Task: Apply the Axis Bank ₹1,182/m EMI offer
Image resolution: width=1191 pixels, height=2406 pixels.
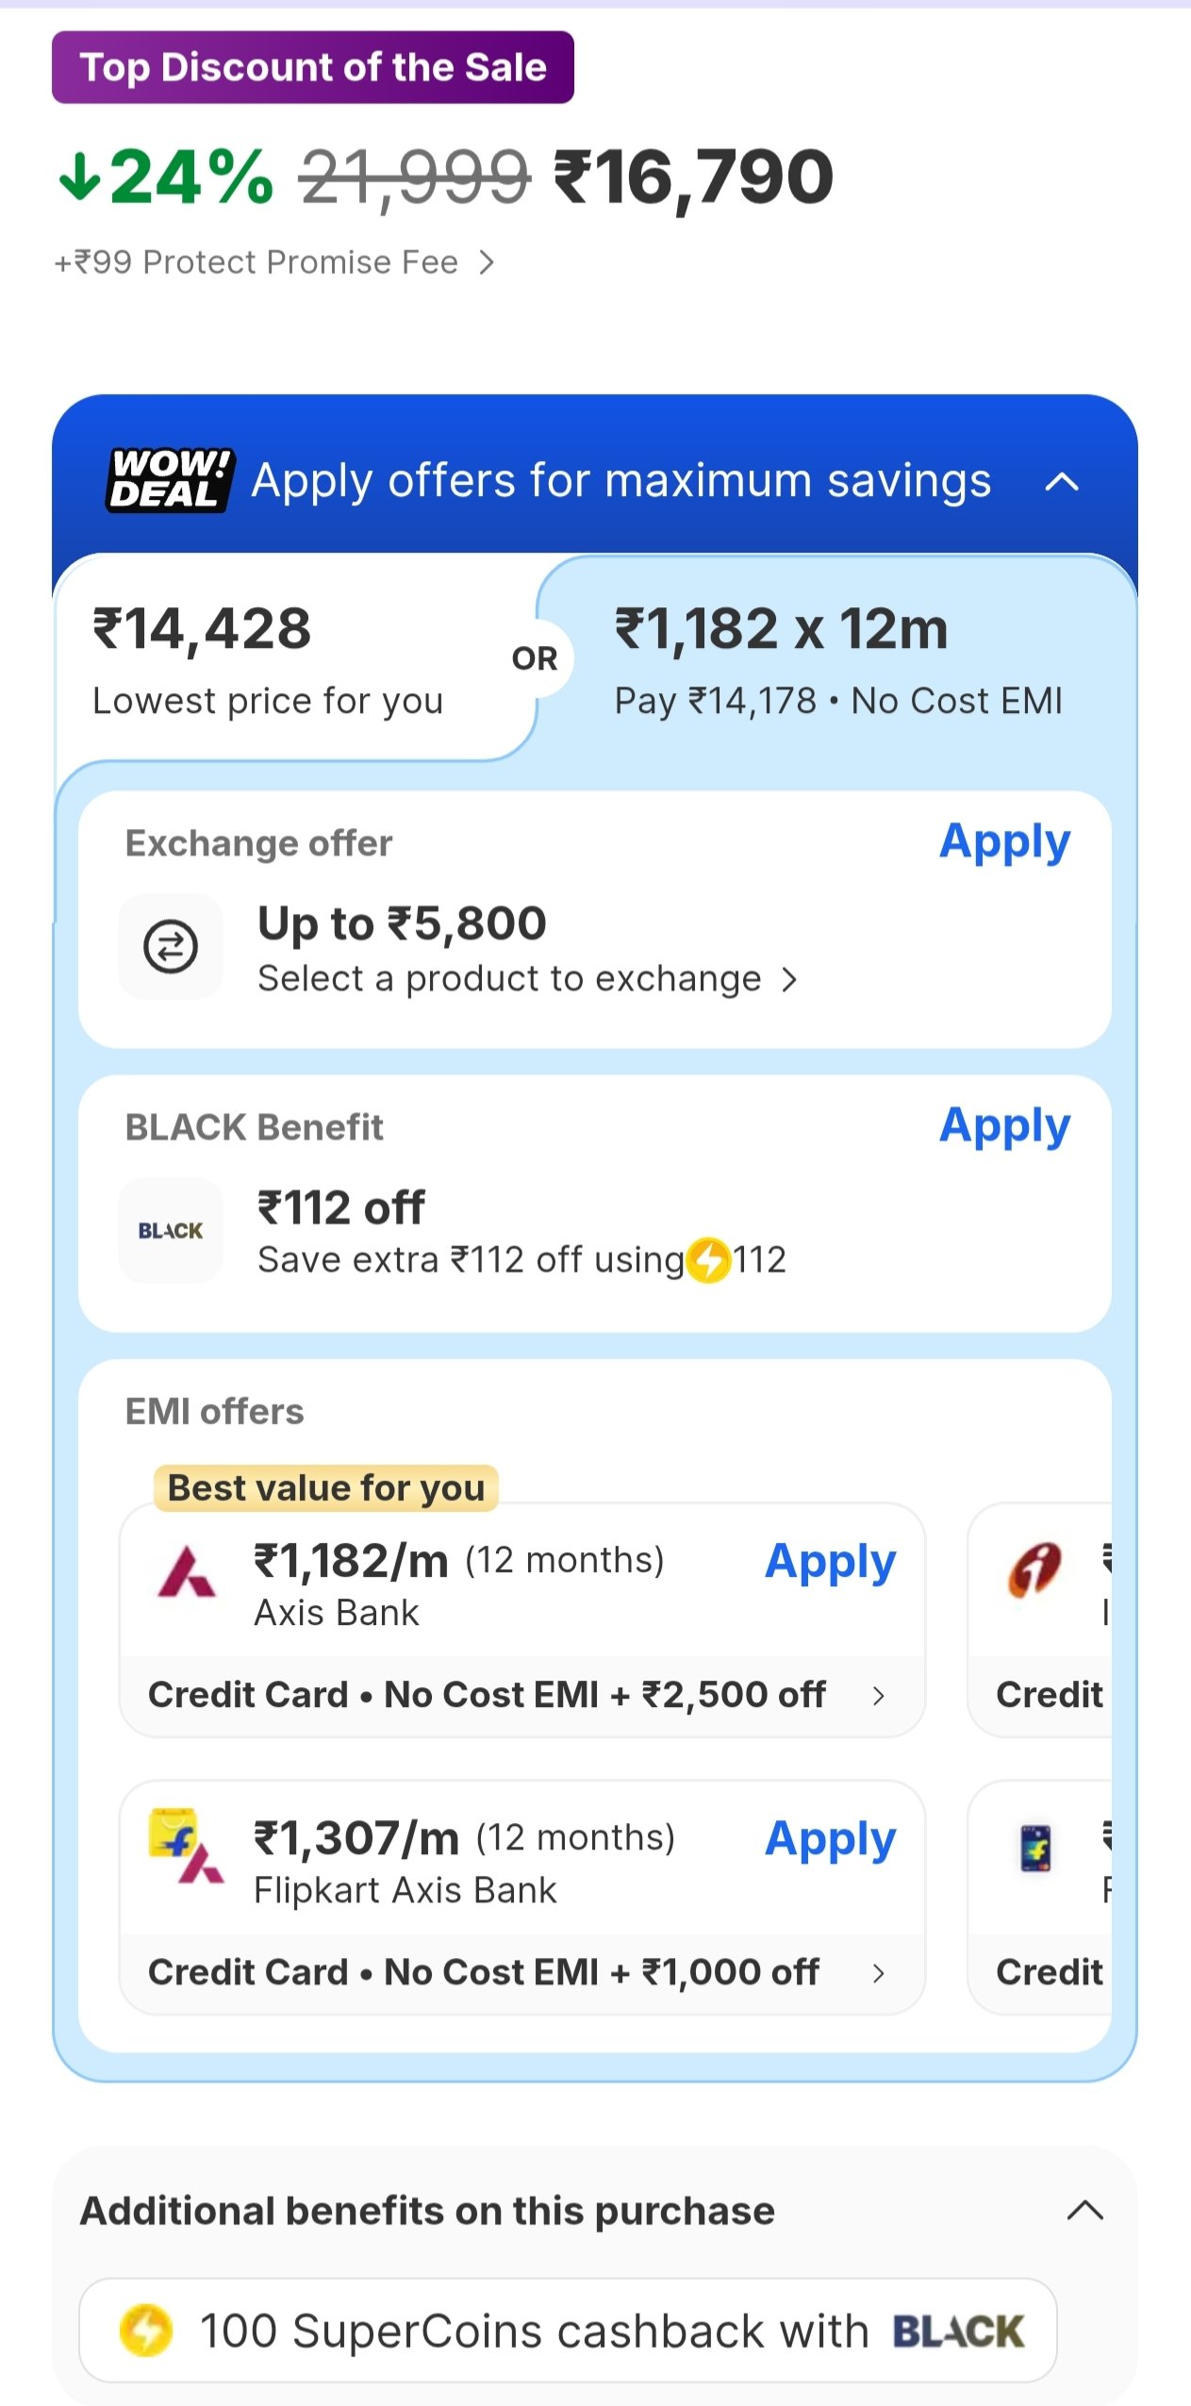Action: tap(830, 1562)
